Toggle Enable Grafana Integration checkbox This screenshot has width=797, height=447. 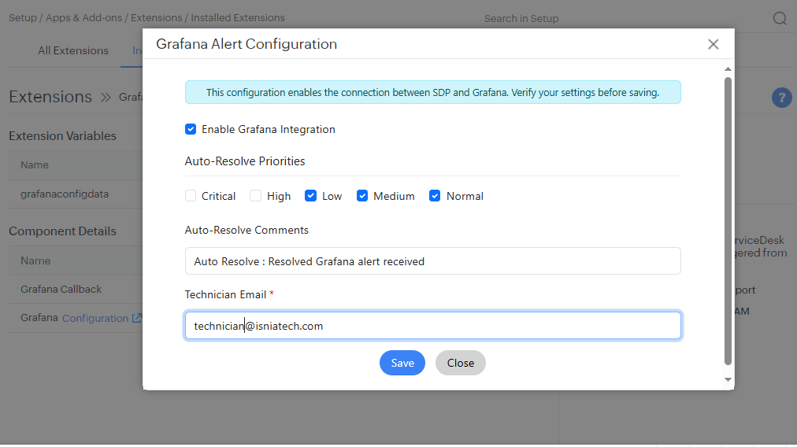pyautogui.click(x=191, y=129)
